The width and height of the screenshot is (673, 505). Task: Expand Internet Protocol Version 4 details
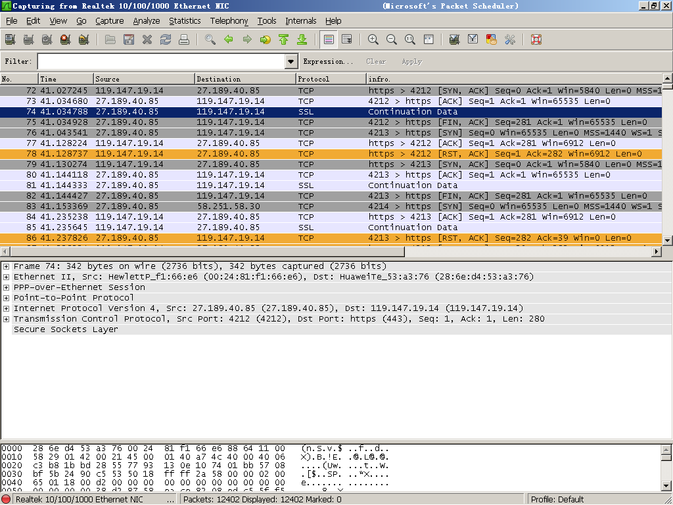click(x=6, y=309)
